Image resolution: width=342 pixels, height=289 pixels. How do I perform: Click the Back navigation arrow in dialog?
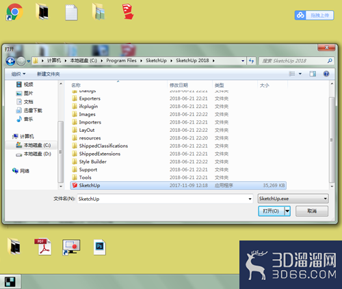pos(10,61)
